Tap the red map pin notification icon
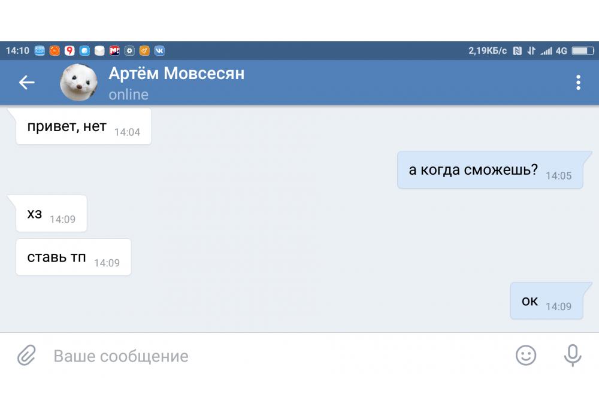Screen dimensions: 599x419 [69, 51]
